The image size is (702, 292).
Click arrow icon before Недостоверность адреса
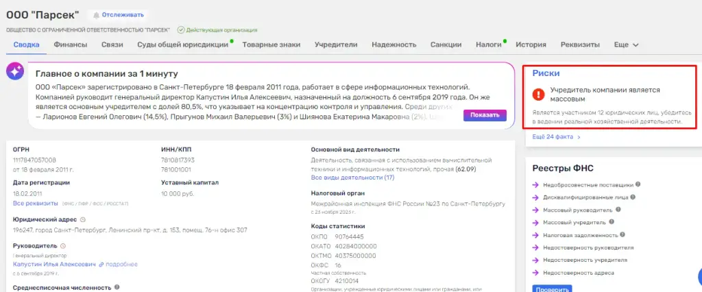tap(535, 273)
